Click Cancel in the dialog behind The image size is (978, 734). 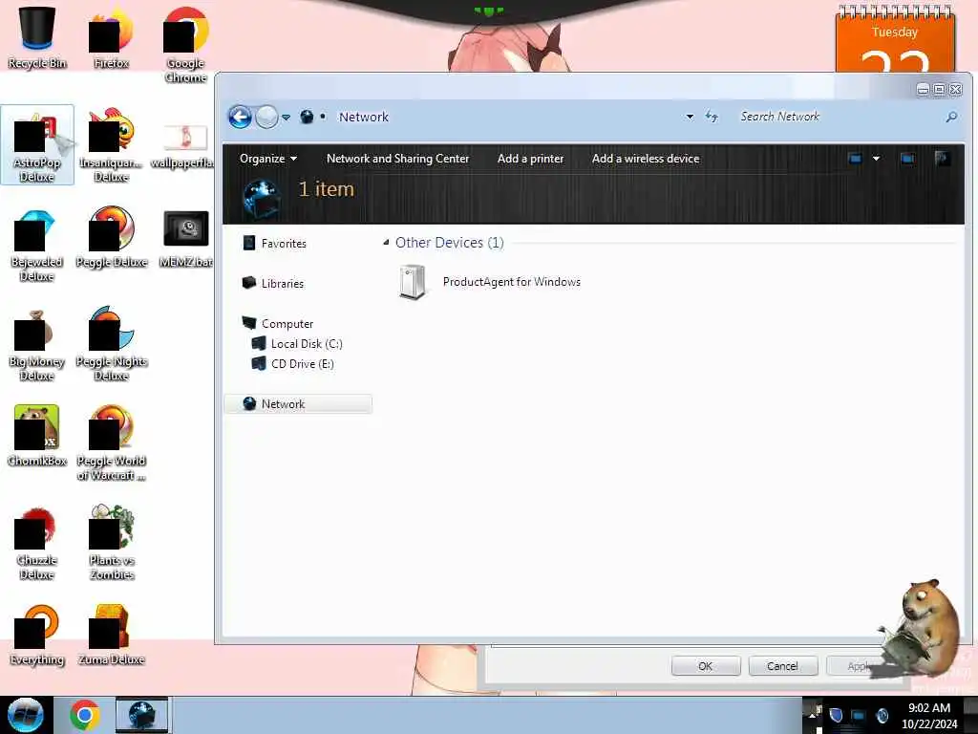click(x=782, y=666)
